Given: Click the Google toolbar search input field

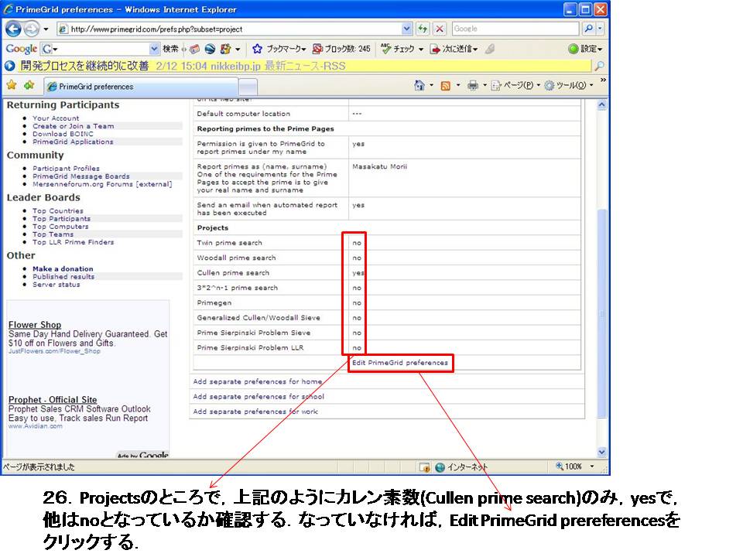Looking at the screenshot, I should pos(100,49).
